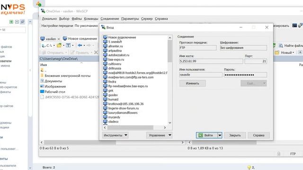Click the collapse minus icon in left panel
Screen dimensions: 303x170
tap(17, 22)
